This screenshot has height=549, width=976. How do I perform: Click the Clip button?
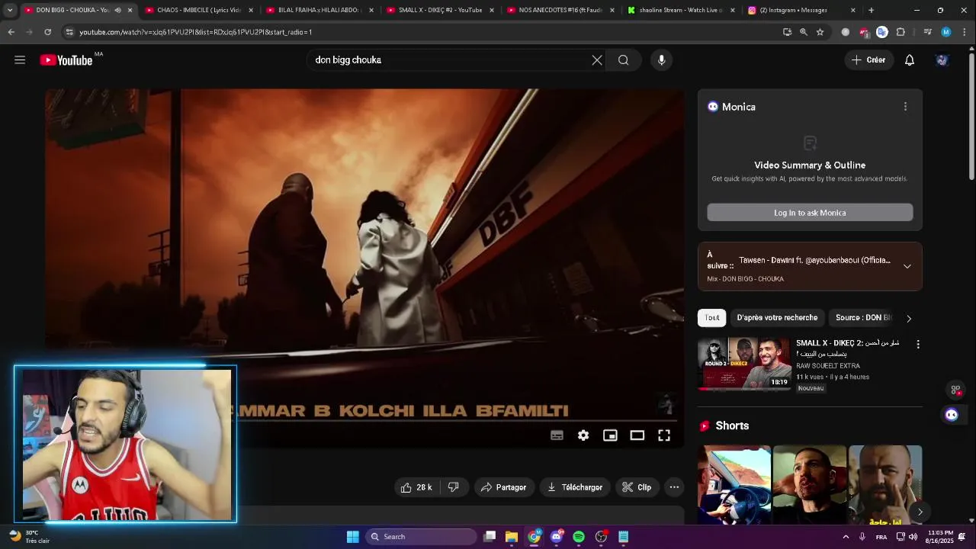coord(637,487)
